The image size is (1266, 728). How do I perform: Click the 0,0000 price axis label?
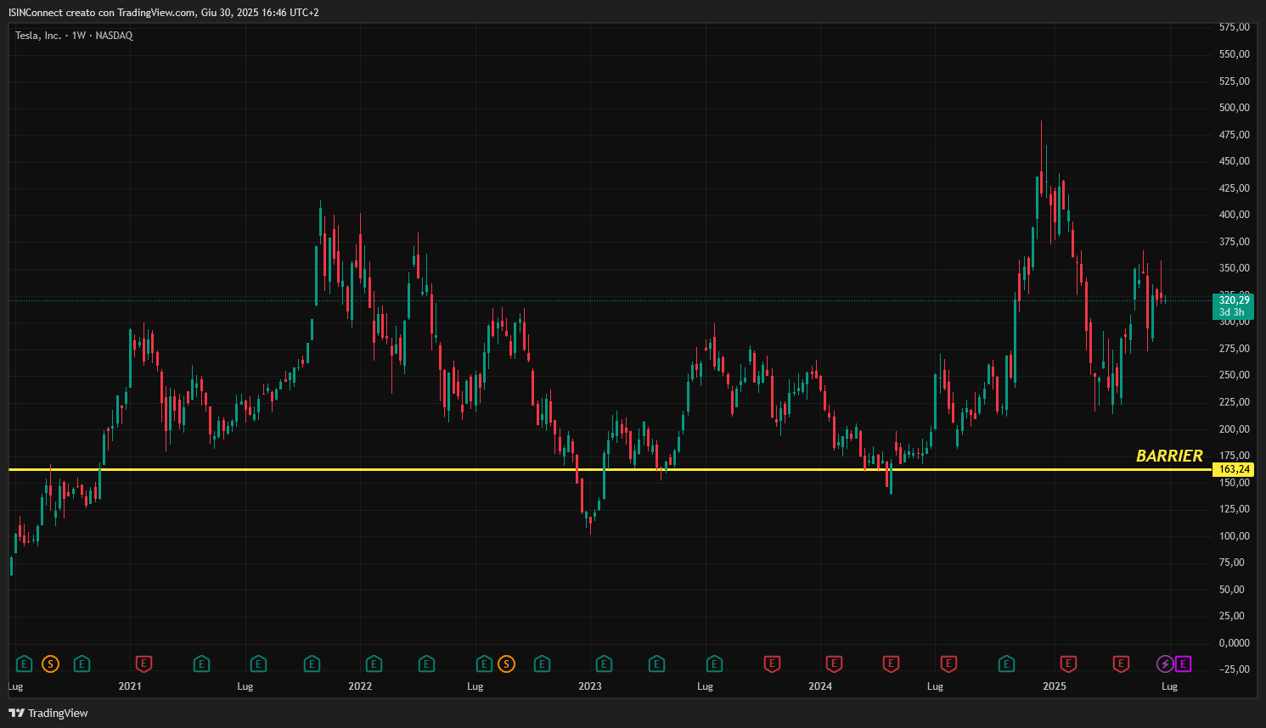pos(1235,643)
